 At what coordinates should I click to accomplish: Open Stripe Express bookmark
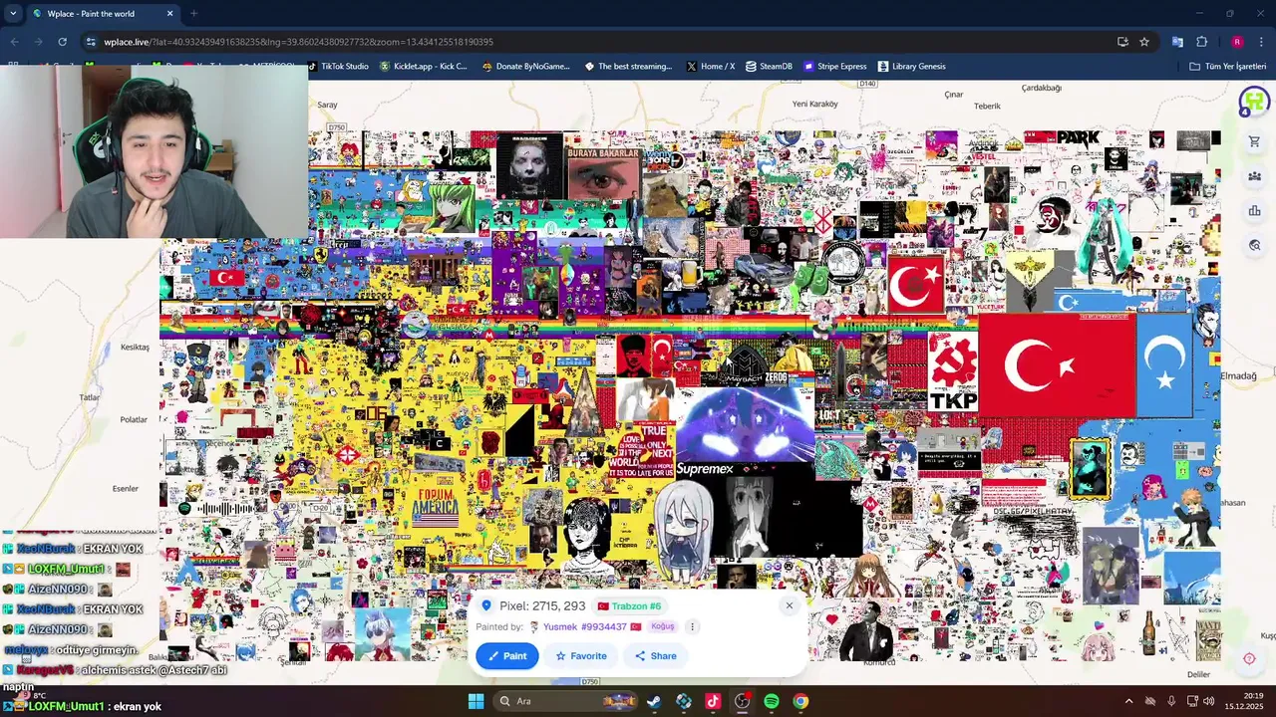point(835,67)
